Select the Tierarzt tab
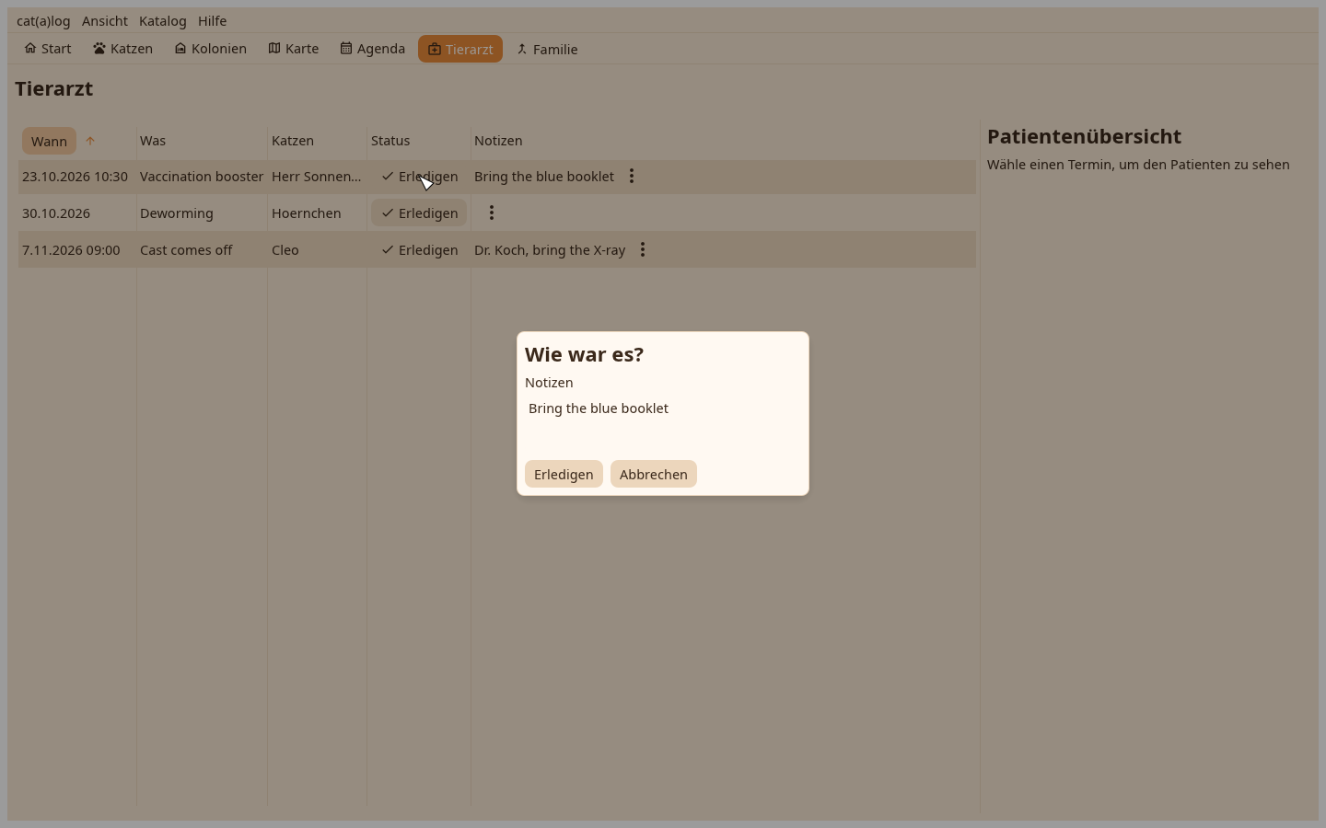Screen dimensions: 1326x828 460,49
